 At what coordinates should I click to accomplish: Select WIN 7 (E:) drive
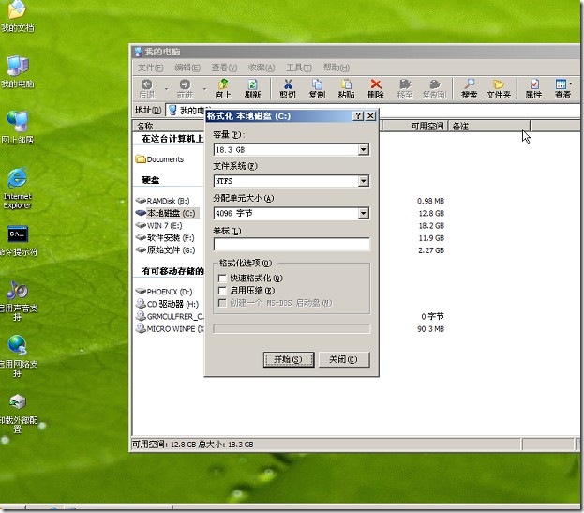tap(159, 226)
